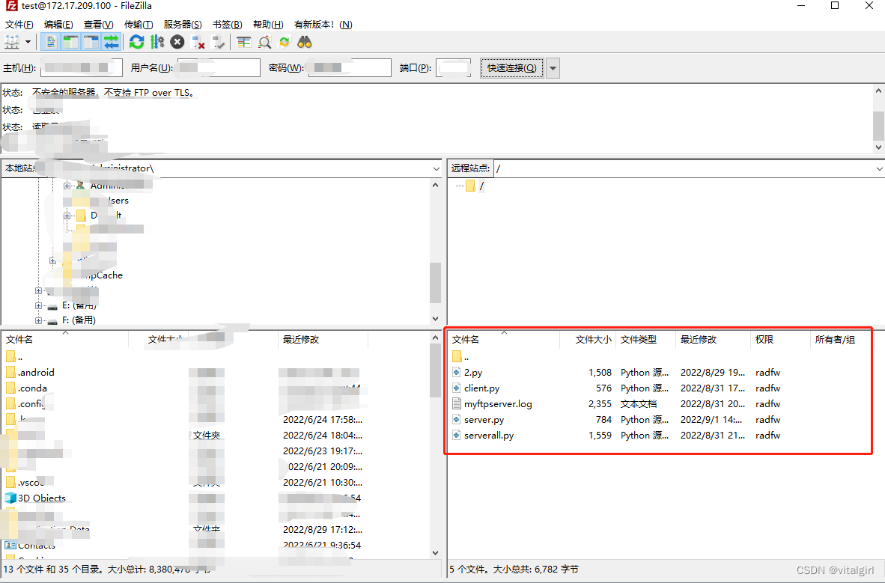885x583 pixels.
Task: Toggle transfer queue display
Action: point(112,42)
